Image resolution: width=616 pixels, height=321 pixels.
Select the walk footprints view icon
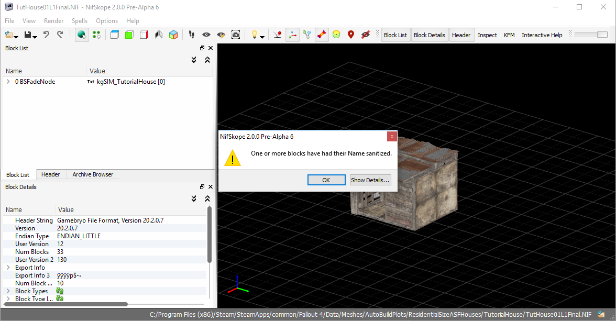(x=191, y=35)
